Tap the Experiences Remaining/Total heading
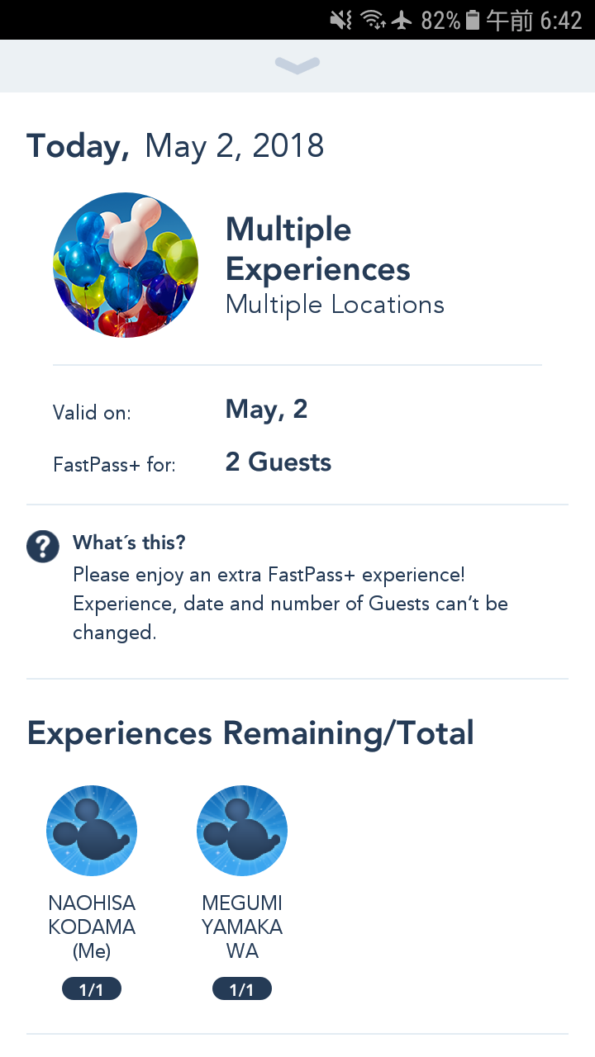Image resolution: width=595 pixels, height=1057 pixels. [x=250, y=733]
